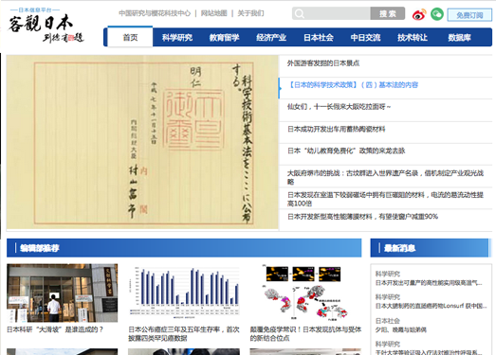Click the 搜索 search button
The image size is (496, 355).
click(388, 13)
